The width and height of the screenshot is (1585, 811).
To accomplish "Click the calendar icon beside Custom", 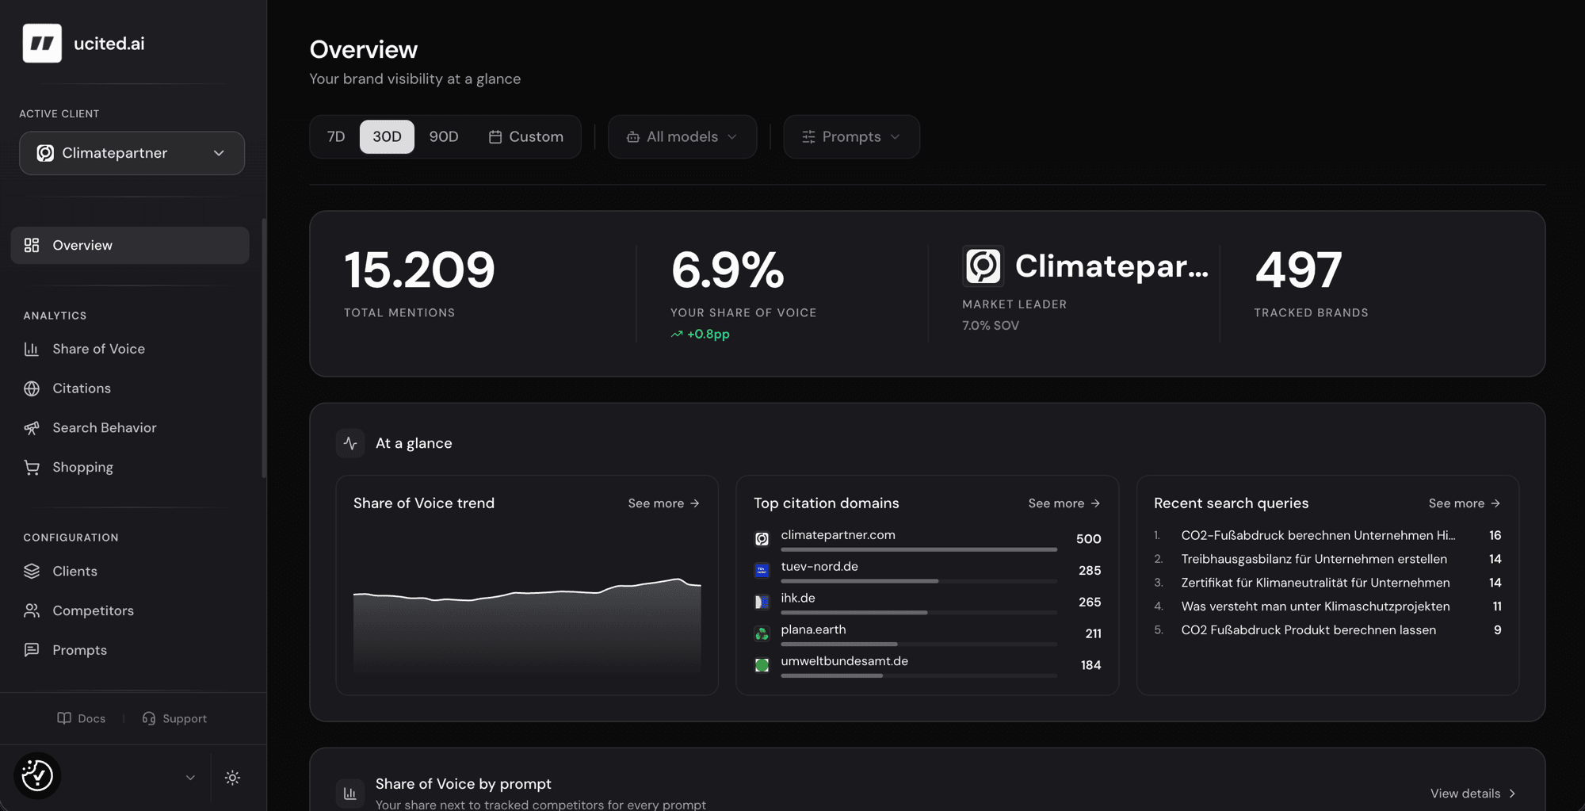I will pos(495,137).
